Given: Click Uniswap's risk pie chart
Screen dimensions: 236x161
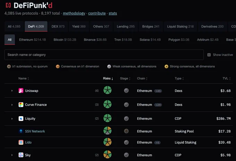Looking at the screenshot, I should [108, 90].
